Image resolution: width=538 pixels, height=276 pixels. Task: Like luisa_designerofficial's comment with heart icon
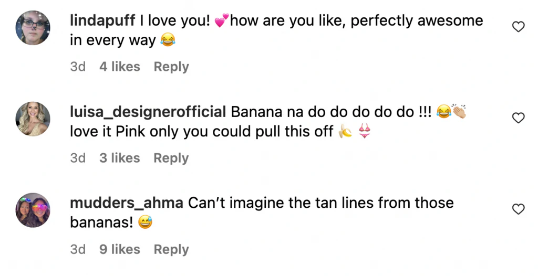tap(518, 118)
